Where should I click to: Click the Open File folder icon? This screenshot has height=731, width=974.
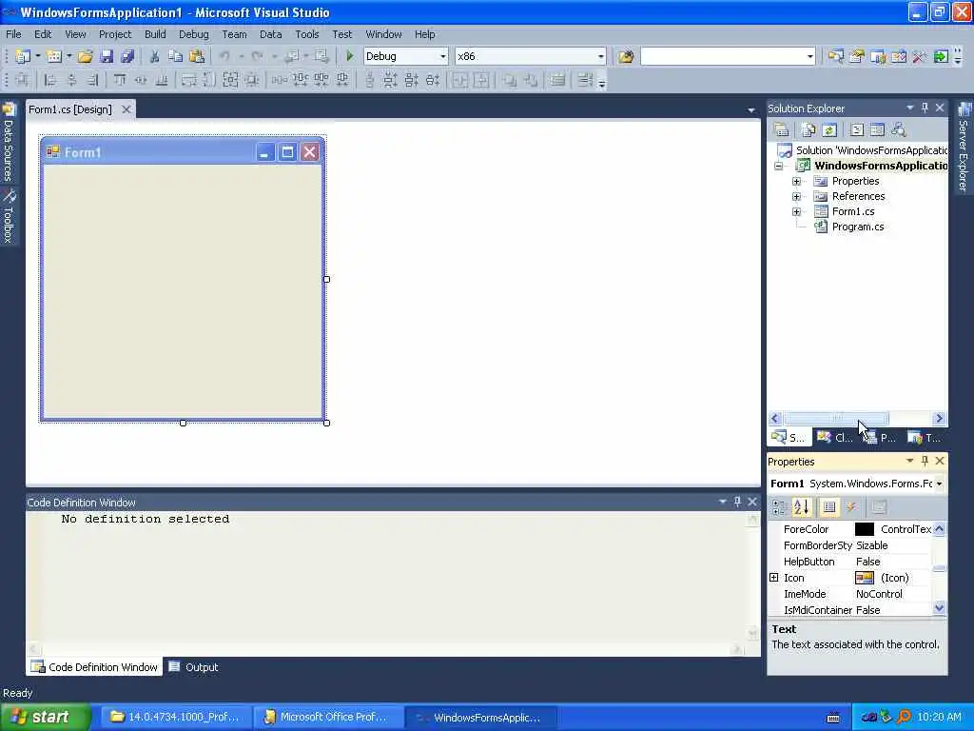[x=85, y=56]
